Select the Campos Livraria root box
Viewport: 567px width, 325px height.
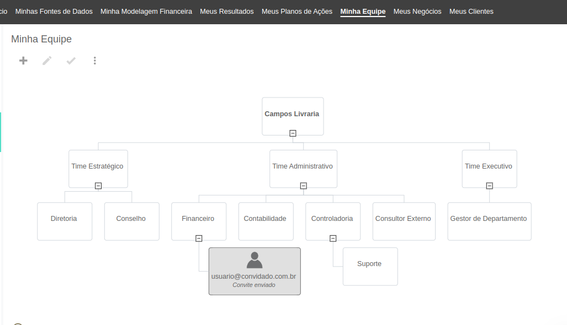pos(293,116)
